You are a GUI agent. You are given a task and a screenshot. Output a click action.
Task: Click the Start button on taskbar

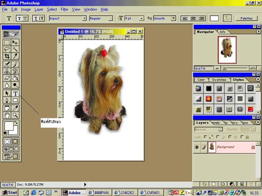[9, 192]
